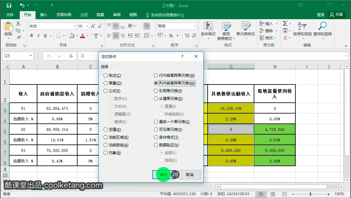Open Cell Styles (单元格样式)

(x=246, y=31)
